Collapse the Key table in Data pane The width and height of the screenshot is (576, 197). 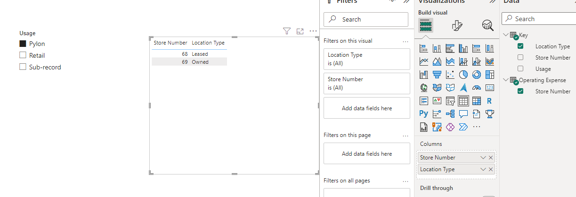coord(506,35)
